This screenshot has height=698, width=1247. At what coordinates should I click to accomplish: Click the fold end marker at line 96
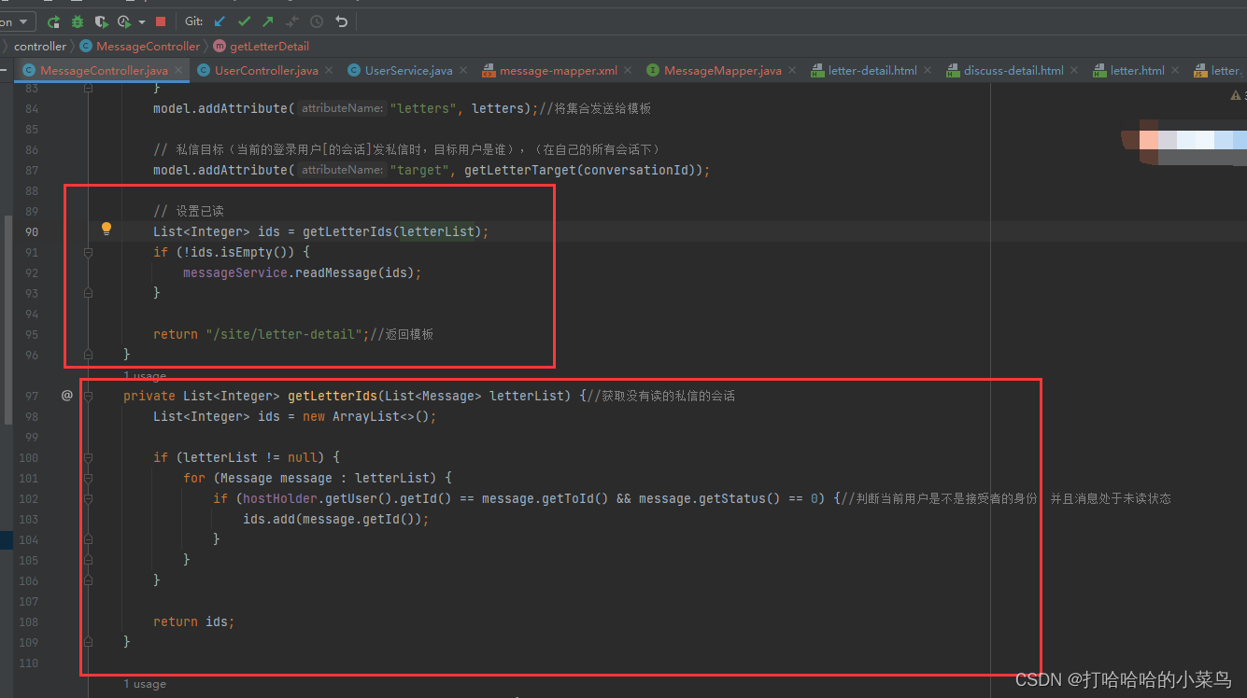[89, 355]
